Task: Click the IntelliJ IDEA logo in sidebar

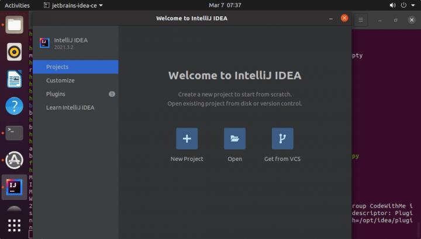Action: (44, 43)
